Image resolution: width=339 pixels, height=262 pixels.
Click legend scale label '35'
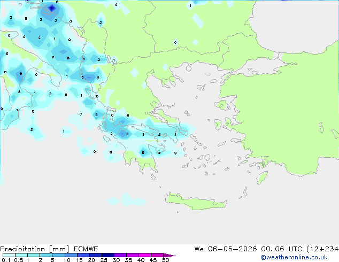pos(128,260)
